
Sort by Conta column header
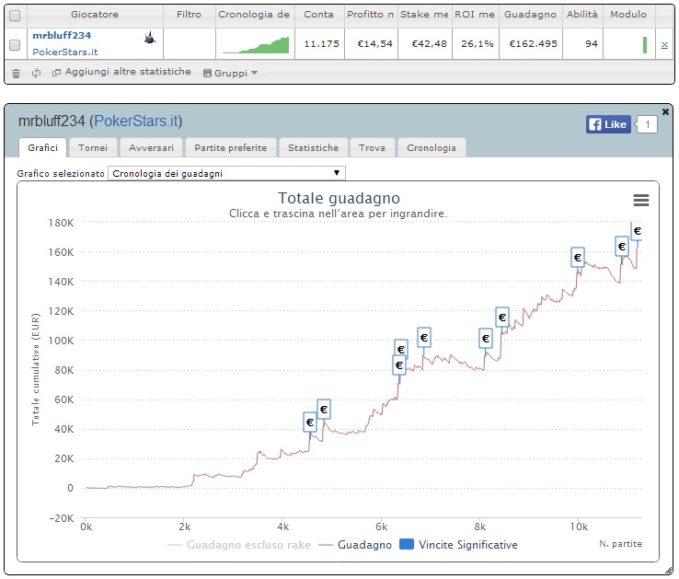coord(318,15)
